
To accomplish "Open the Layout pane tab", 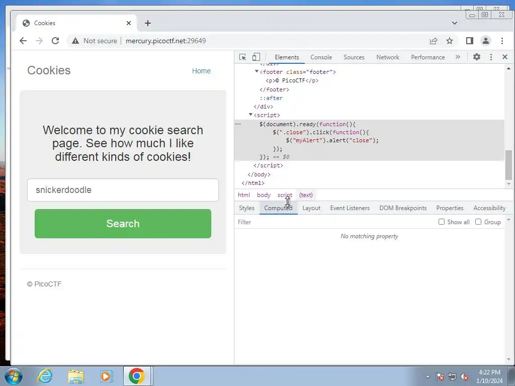I will coord(311,208).
